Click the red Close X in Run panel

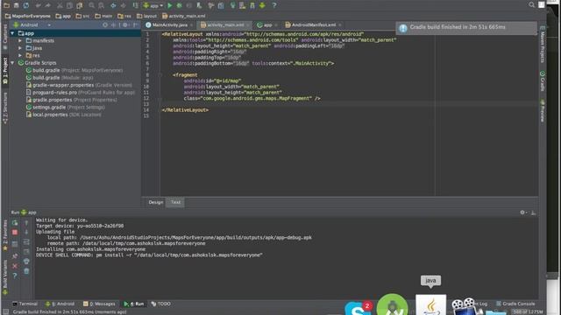15,266
